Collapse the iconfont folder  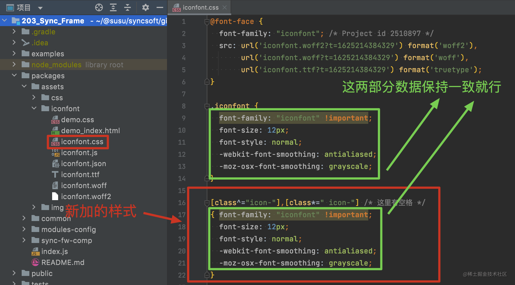point(34,108)
